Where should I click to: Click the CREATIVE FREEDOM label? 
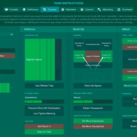82,116
